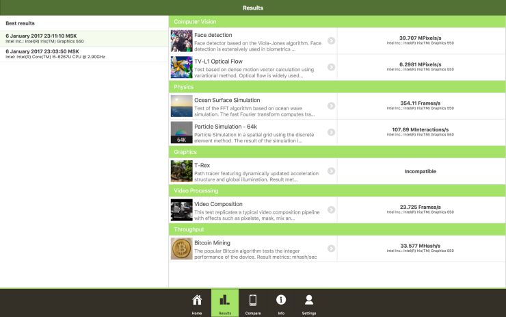Click the 354.11 Frames/s score
Image resolution: width=506 pixels, height=317 pixels.
click(x=420, y=103)
